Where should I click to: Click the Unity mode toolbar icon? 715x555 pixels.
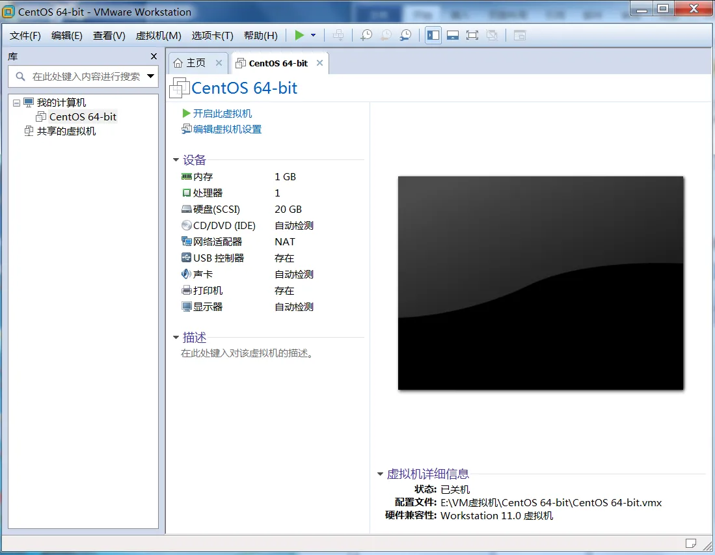click(x=492, y=35)
